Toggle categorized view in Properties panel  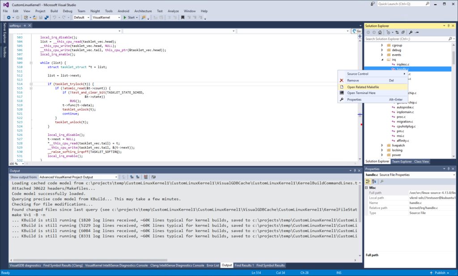coord(368,181)
